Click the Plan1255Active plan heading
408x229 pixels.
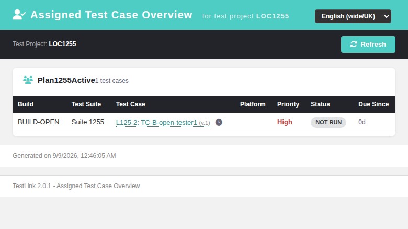[66, 80]
